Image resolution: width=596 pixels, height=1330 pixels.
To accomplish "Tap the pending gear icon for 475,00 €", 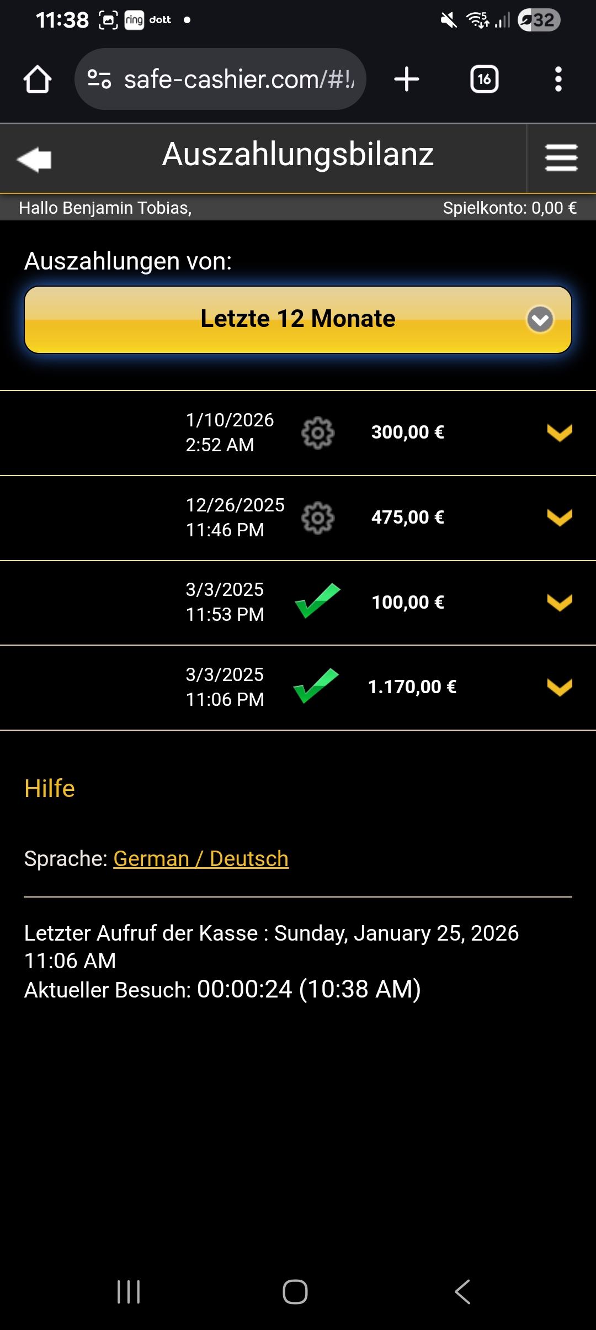I will pos(318,518).
